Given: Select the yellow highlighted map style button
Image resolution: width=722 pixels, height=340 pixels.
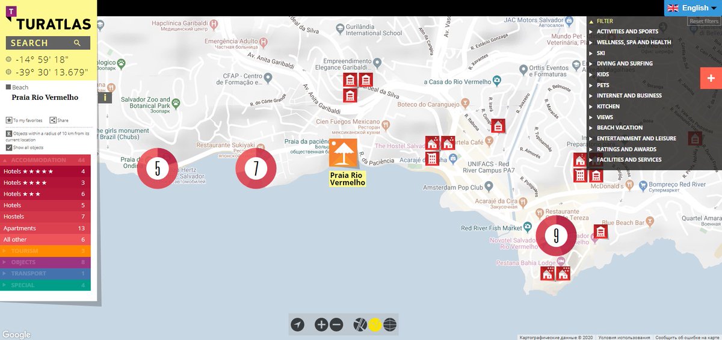Looking at the screenshot, I should pyautogui.click(x=375, y=325).
